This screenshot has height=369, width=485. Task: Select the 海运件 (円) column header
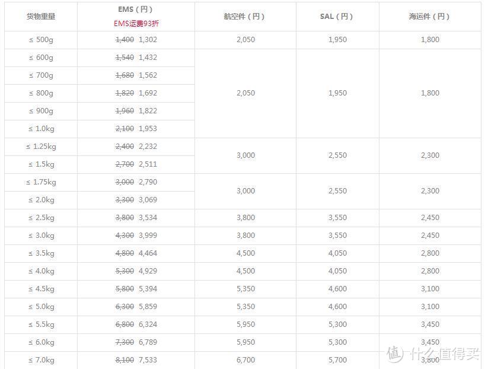[x=429, y=17]
